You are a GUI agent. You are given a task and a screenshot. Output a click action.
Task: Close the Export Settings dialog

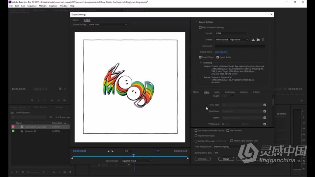click(271, 14)
